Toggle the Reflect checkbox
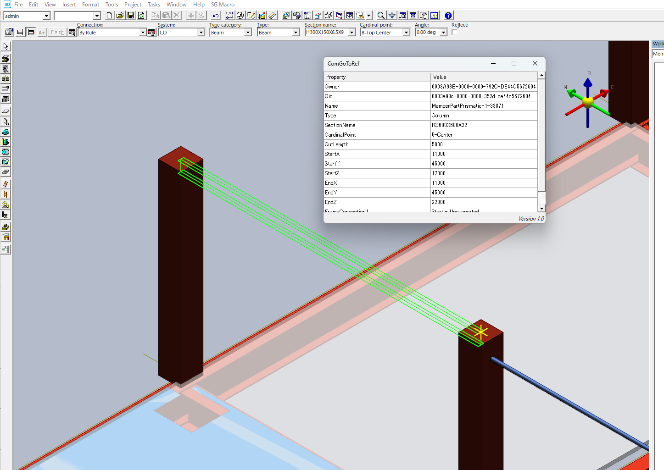The image size is (664, 470). coord(454,33)
